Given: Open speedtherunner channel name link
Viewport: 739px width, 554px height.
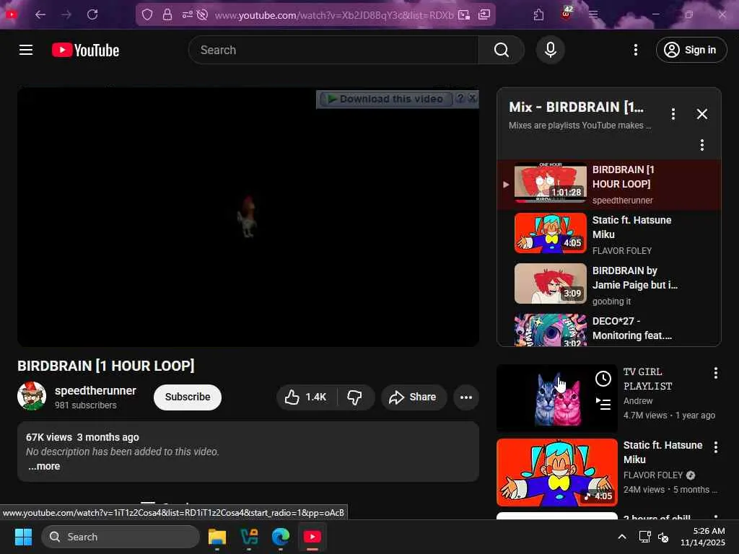Looking at the screenshot, I should pos(95,390).
